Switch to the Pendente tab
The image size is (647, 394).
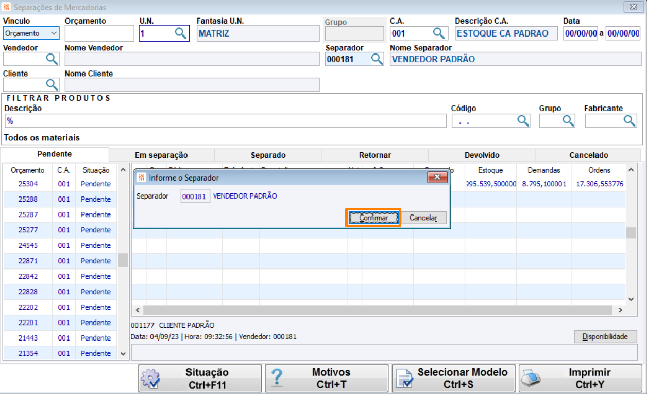(x=55, y=154)
